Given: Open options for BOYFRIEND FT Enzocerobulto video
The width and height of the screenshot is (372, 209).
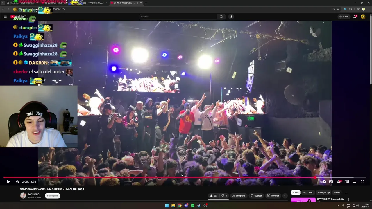Looking at the screenshot, I should [x=348, y=199].
